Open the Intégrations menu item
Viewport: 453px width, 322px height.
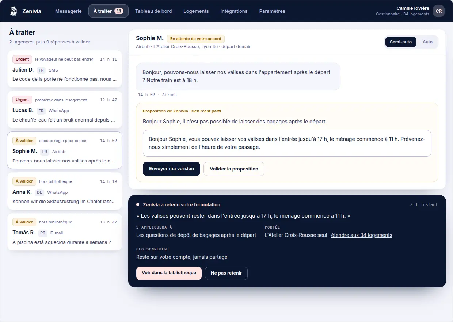[234, 11]
